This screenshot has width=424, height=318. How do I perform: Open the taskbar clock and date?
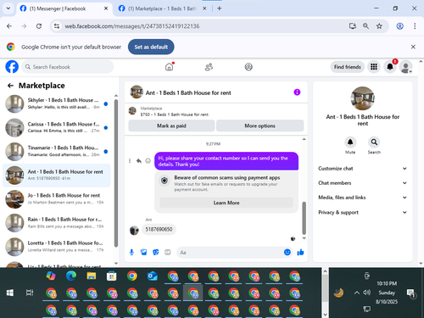[387, 293]
